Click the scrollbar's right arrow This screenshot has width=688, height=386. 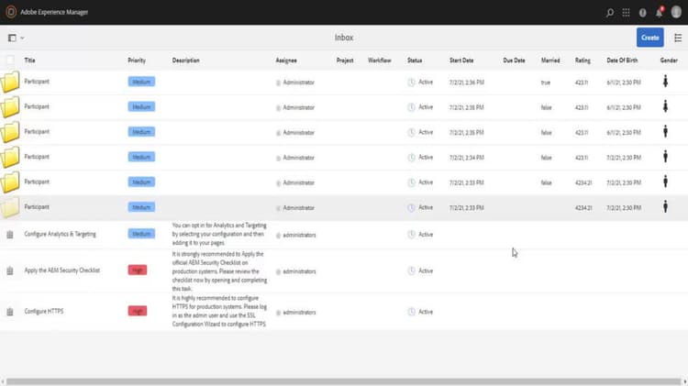(x=685, y=381)
